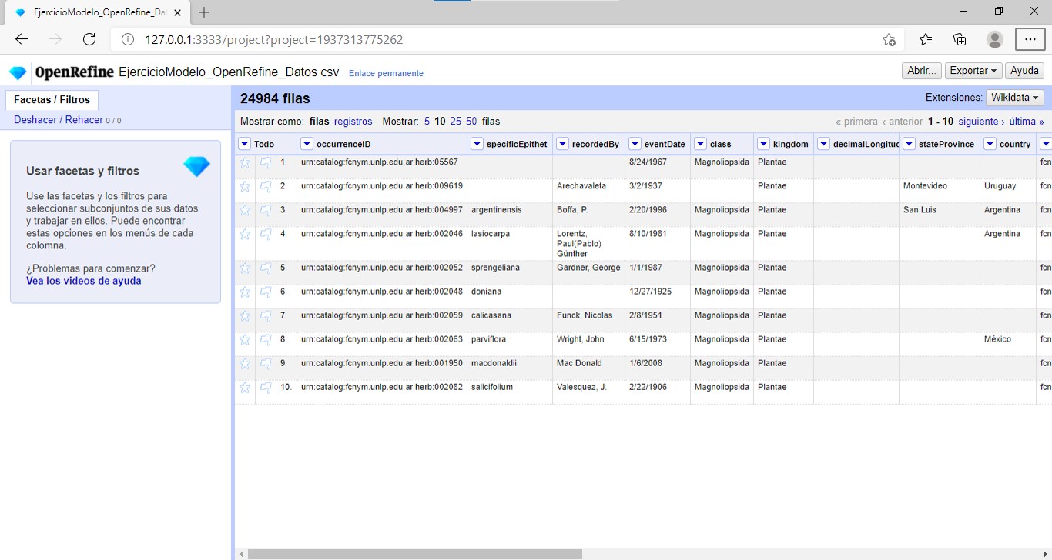Star row 2 with Arechavaleta
Viewport: 1052px width, 560px height.
coord(245,186)
